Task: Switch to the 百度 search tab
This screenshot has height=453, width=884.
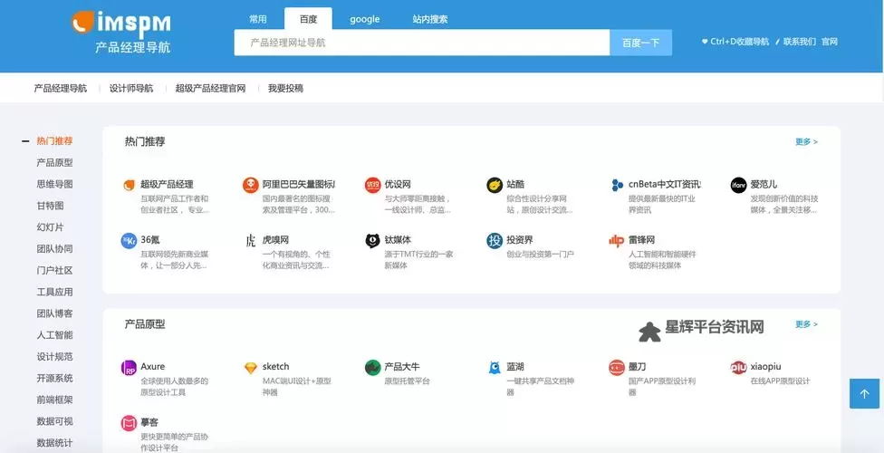Action: click(x=308, y=19)
